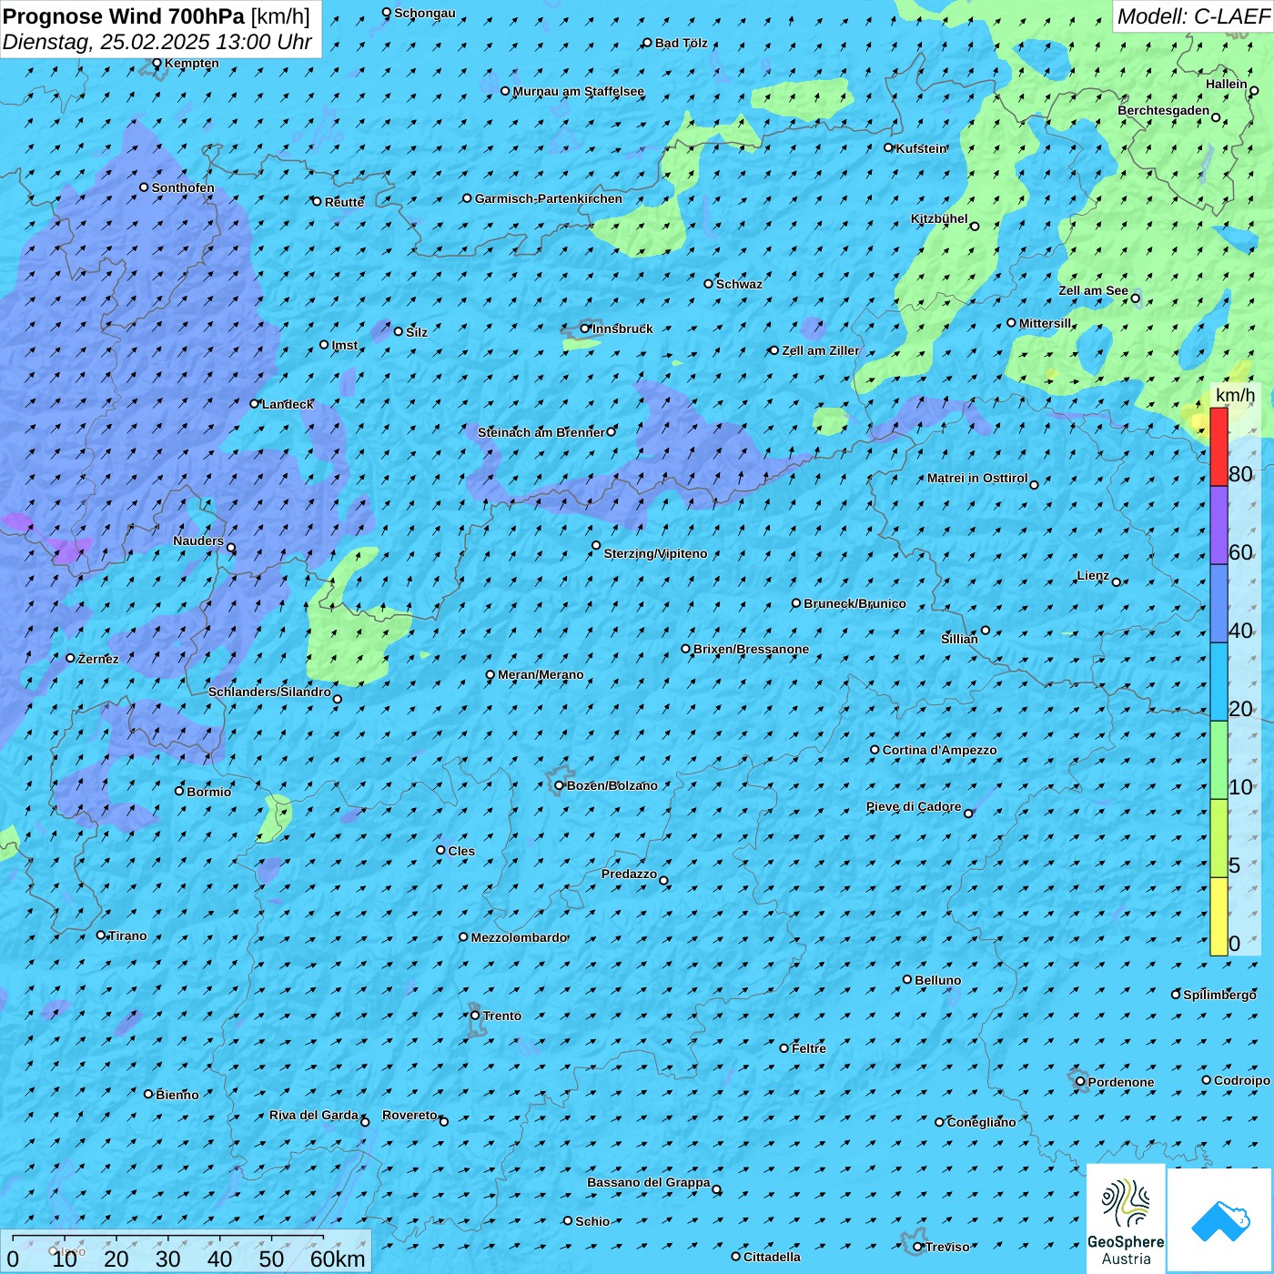
Task: Click the Schlanders/Silandro label
Action: click(x=269, y=692)
